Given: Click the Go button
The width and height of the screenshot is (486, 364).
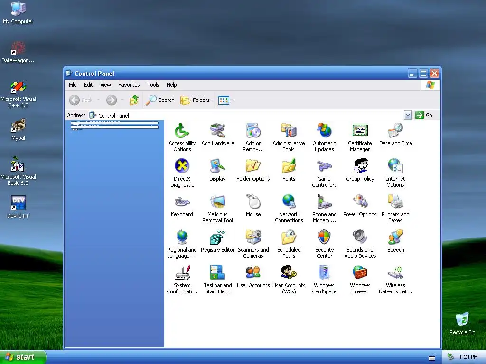Looking at the screenshot, I should (x=424, y=115).
